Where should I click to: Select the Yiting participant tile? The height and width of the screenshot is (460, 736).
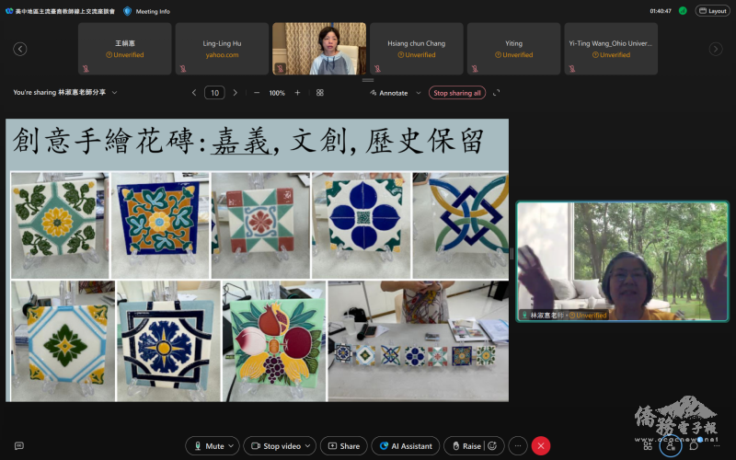[x=513, y=49]
